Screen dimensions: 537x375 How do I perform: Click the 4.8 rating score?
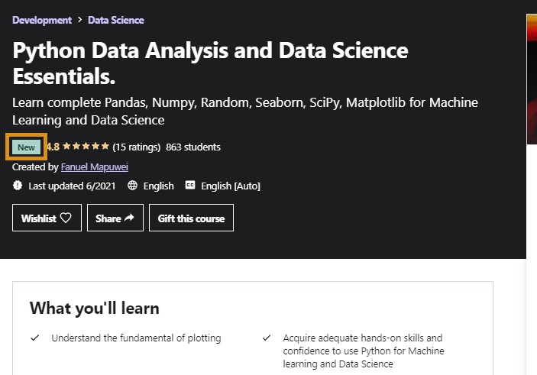click(x=53, y=147)
